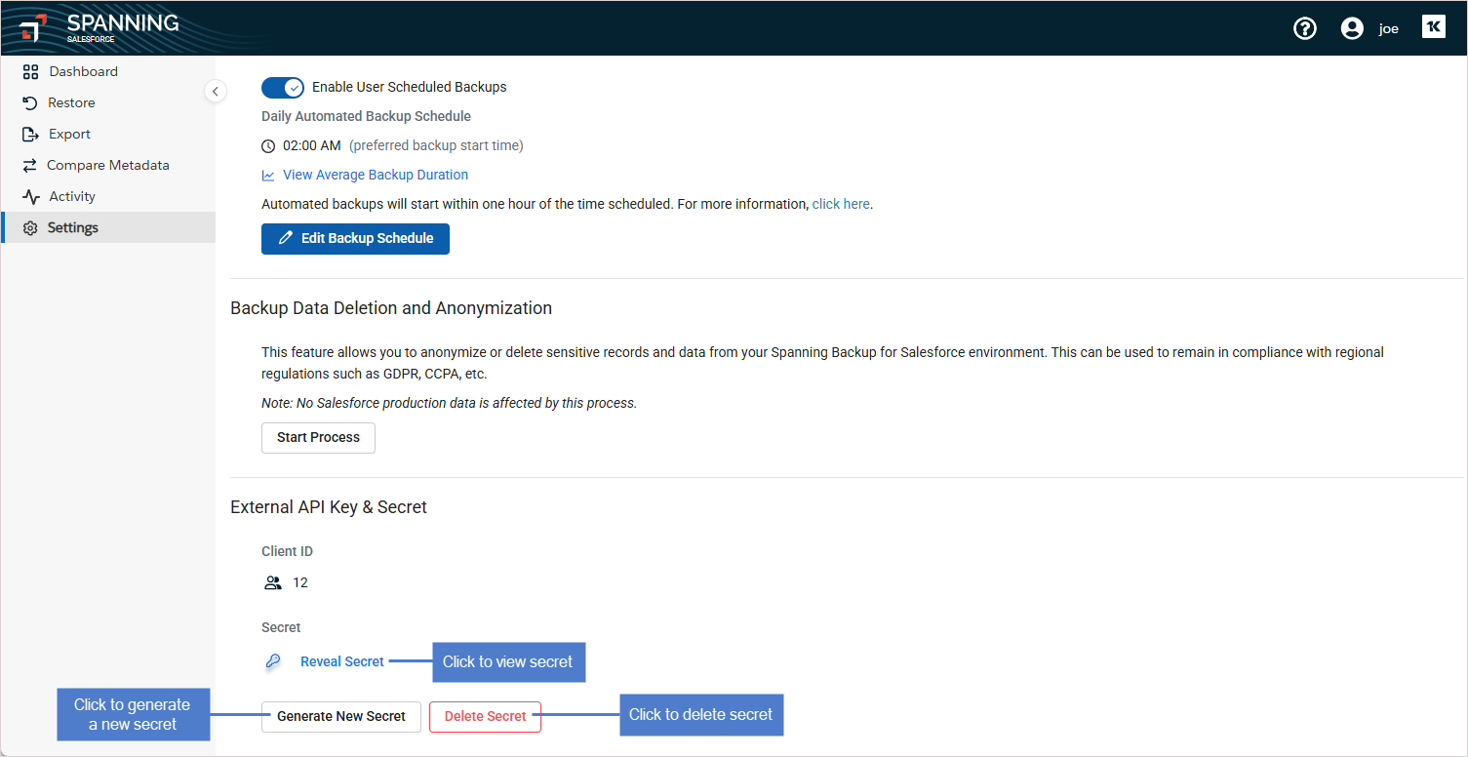
Task: Disable the User Scheduled Backups toggle
Action: 283,87
